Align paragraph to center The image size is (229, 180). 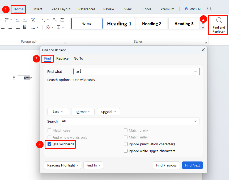[x=3, y=27]
